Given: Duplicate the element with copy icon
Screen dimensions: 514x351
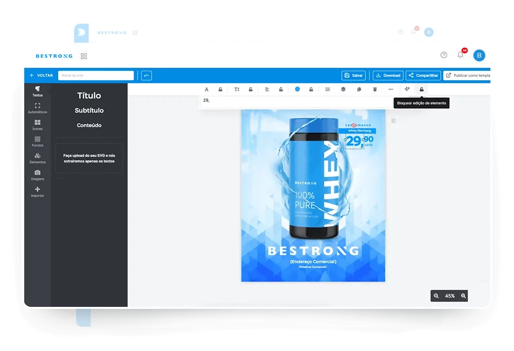Looking at the screenshot, I should point(359,89).
